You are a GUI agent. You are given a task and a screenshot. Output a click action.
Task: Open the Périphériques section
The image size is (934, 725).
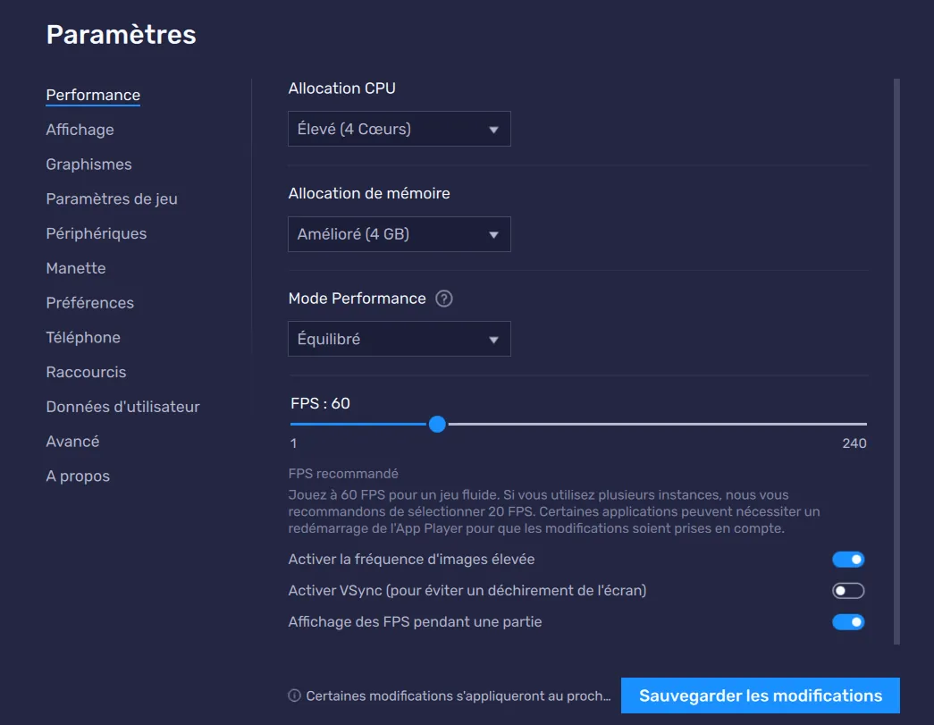[96, 233]
